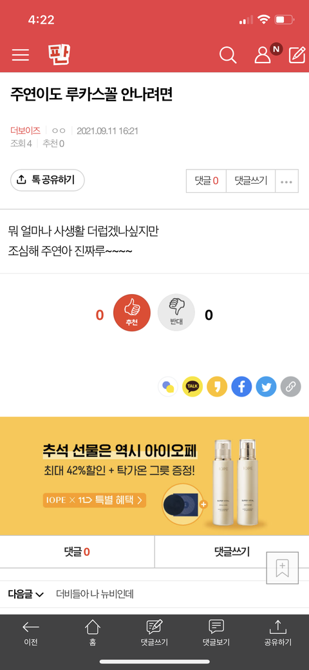Screen dimensions: 309x670
Task: Copy link with chain icon
Action: pos(290,387)
